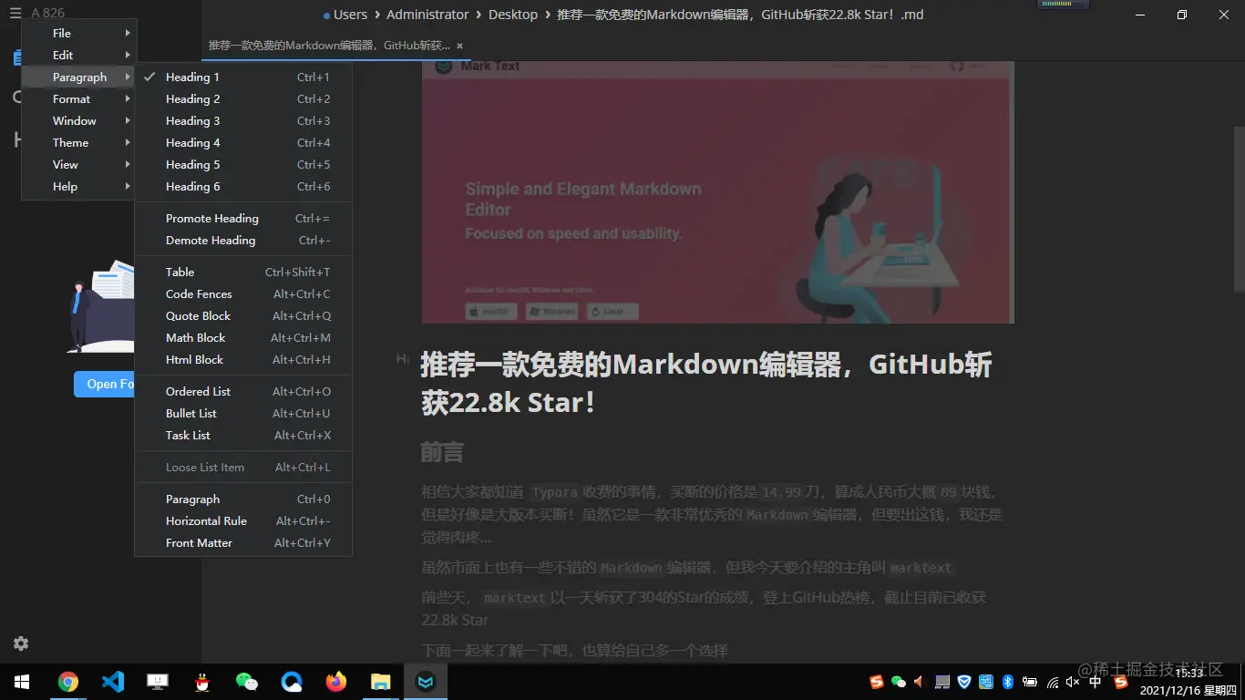
Task: Click Users in the title breadcrumb
Action: 350,15
